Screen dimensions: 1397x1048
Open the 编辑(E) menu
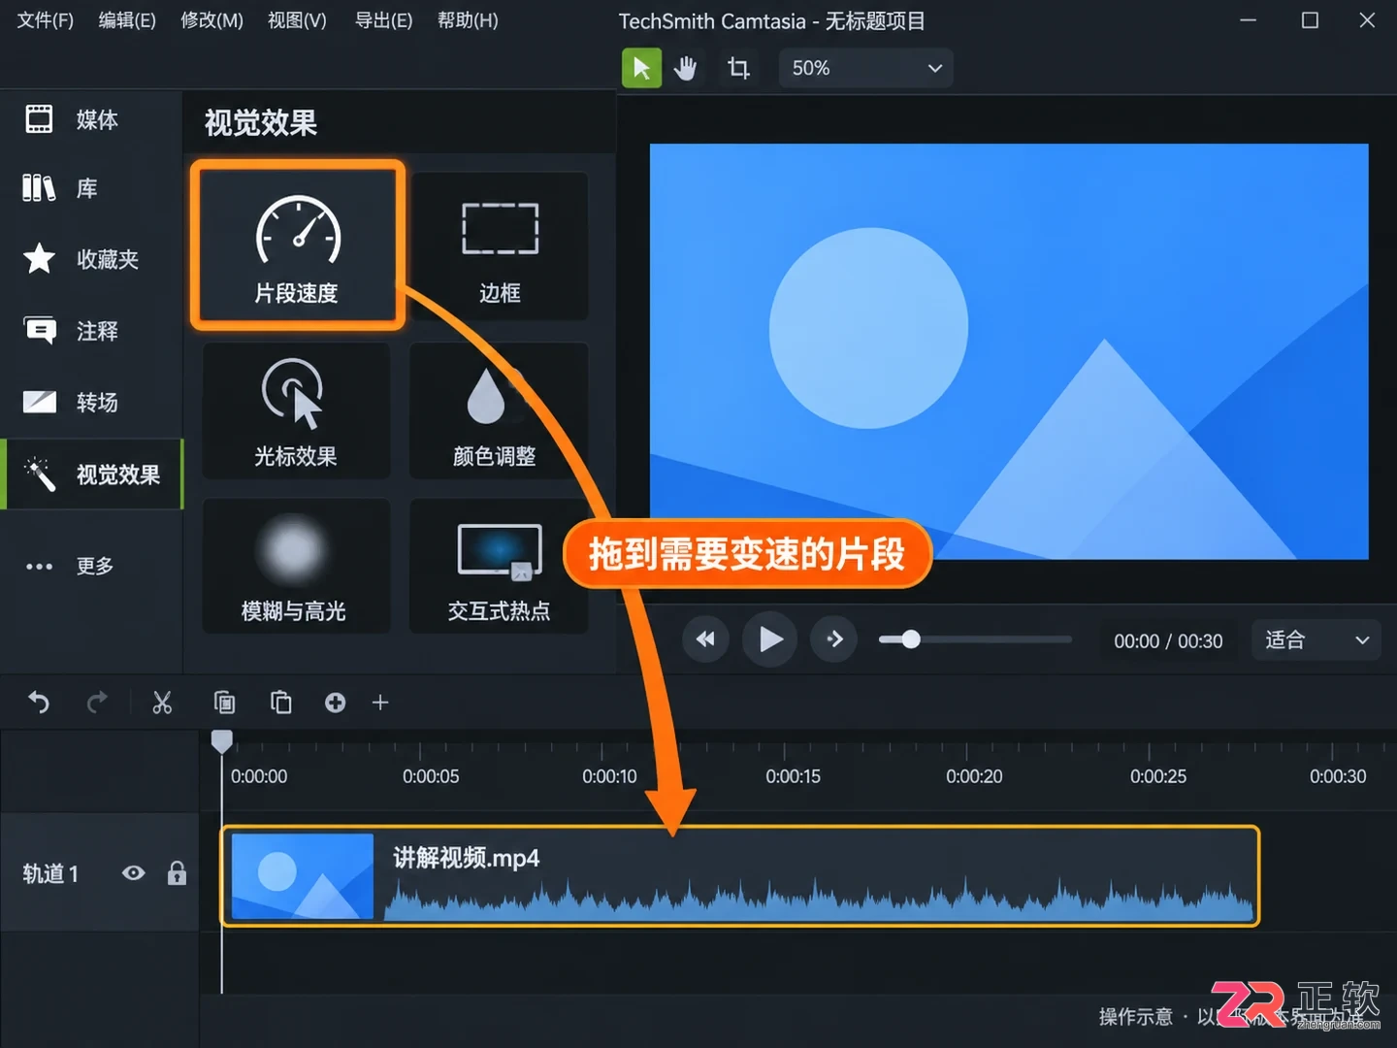(x=127, y=20)
